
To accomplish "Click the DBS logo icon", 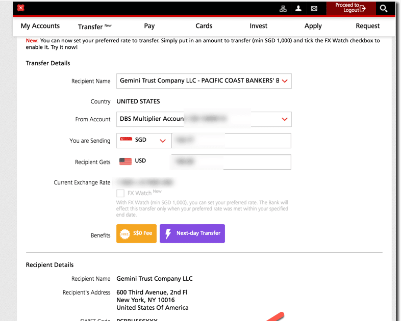I will point(21,8).
